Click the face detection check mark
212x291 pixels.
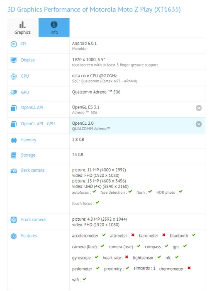[x=130, y=192]
